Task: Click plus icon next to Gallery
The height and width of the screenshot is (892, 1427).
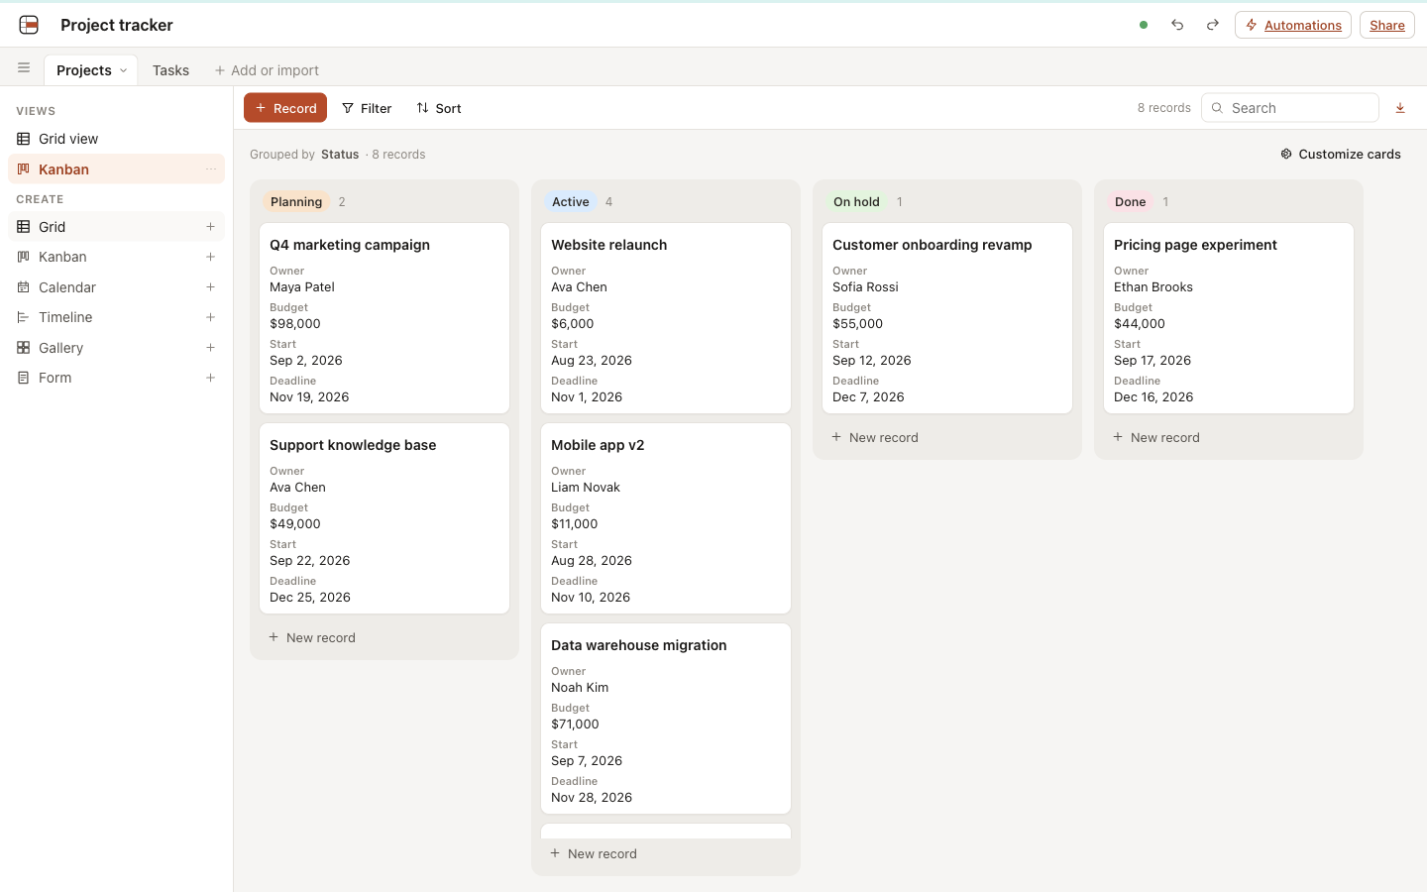Action: tap(210, 348)
